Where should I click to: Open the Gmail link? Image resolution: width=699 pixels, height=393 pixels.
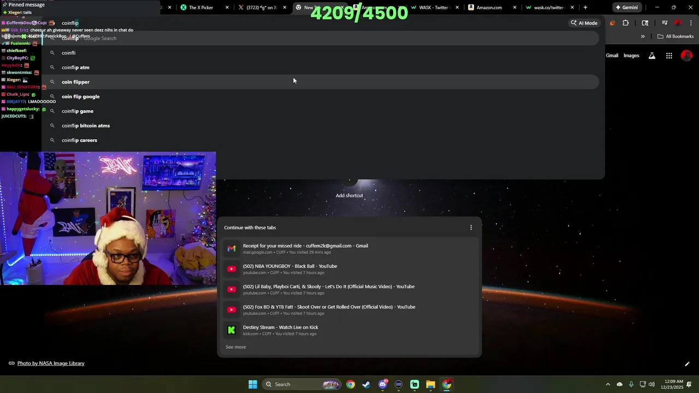click(612, 56)
